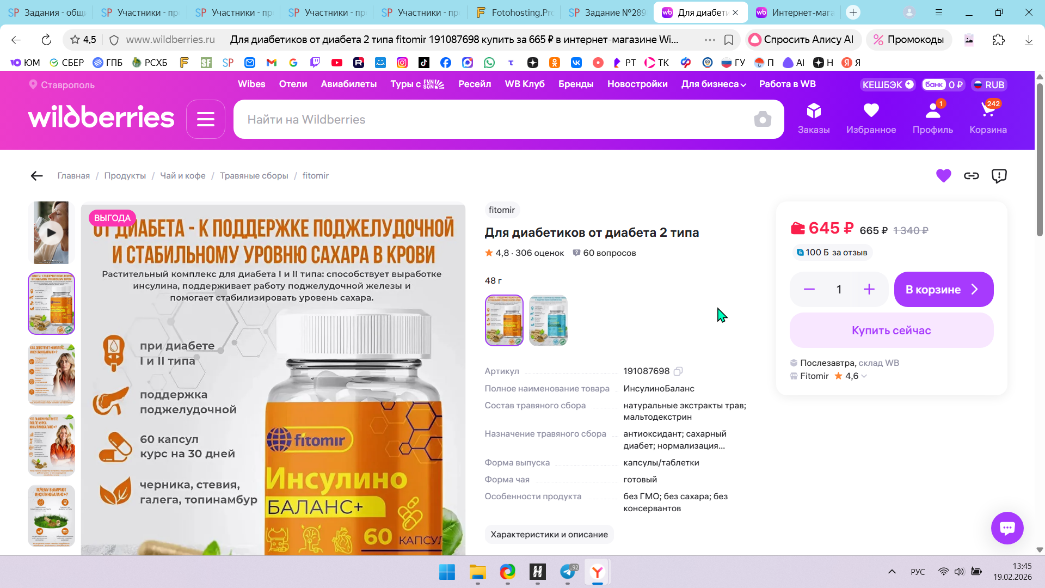Copy the article number 191087698

click(x=678, y=371)
